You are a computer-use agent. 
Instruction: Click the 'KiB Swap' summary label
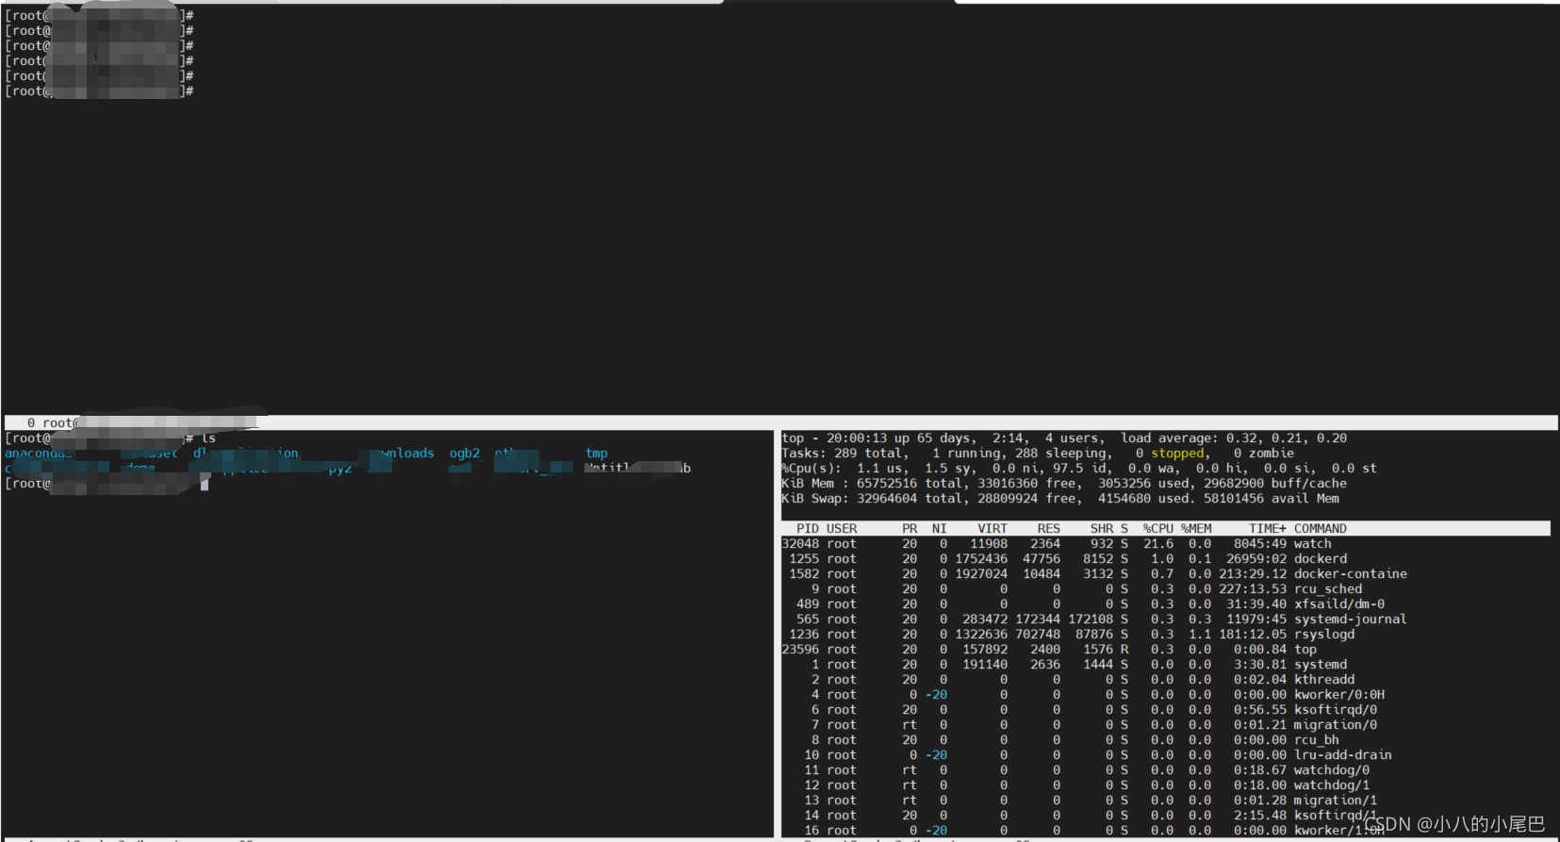click(x=812, y=499)
